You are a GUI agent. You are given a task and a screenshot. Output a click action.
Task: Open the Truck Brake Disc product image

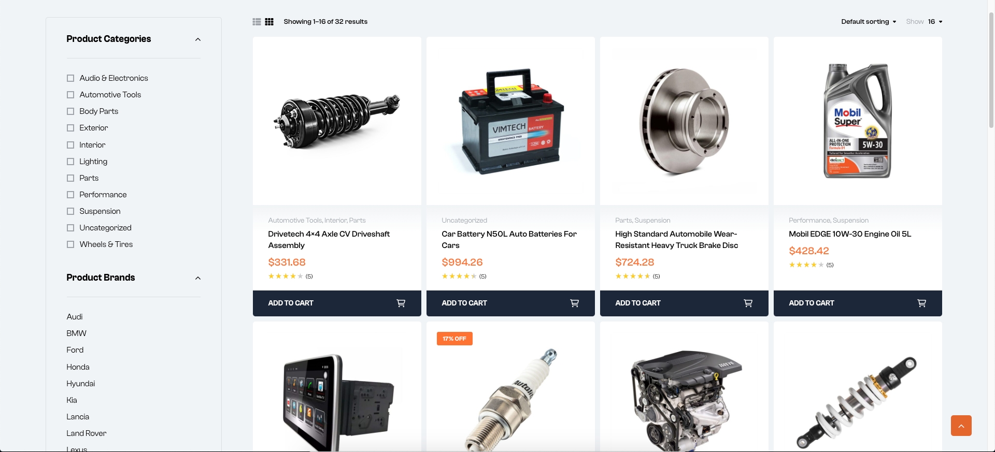(684, 121)
